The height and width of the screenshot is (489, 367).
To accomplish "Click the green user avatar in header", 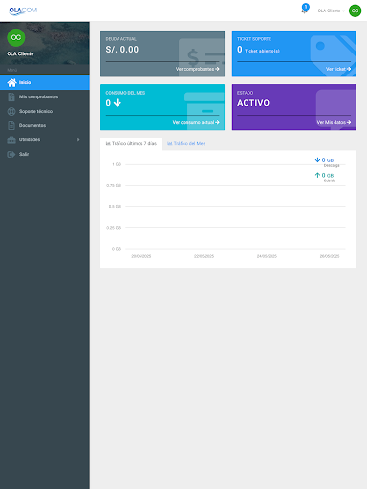I will click(355, 11).
